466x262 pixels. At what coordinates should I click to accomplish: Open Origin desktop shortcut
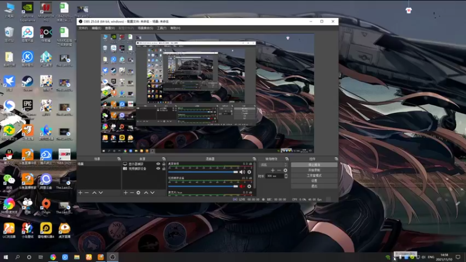[46, 206]
